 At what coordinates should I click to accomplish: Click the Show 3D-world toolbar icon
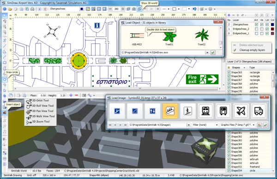point(139,9)
